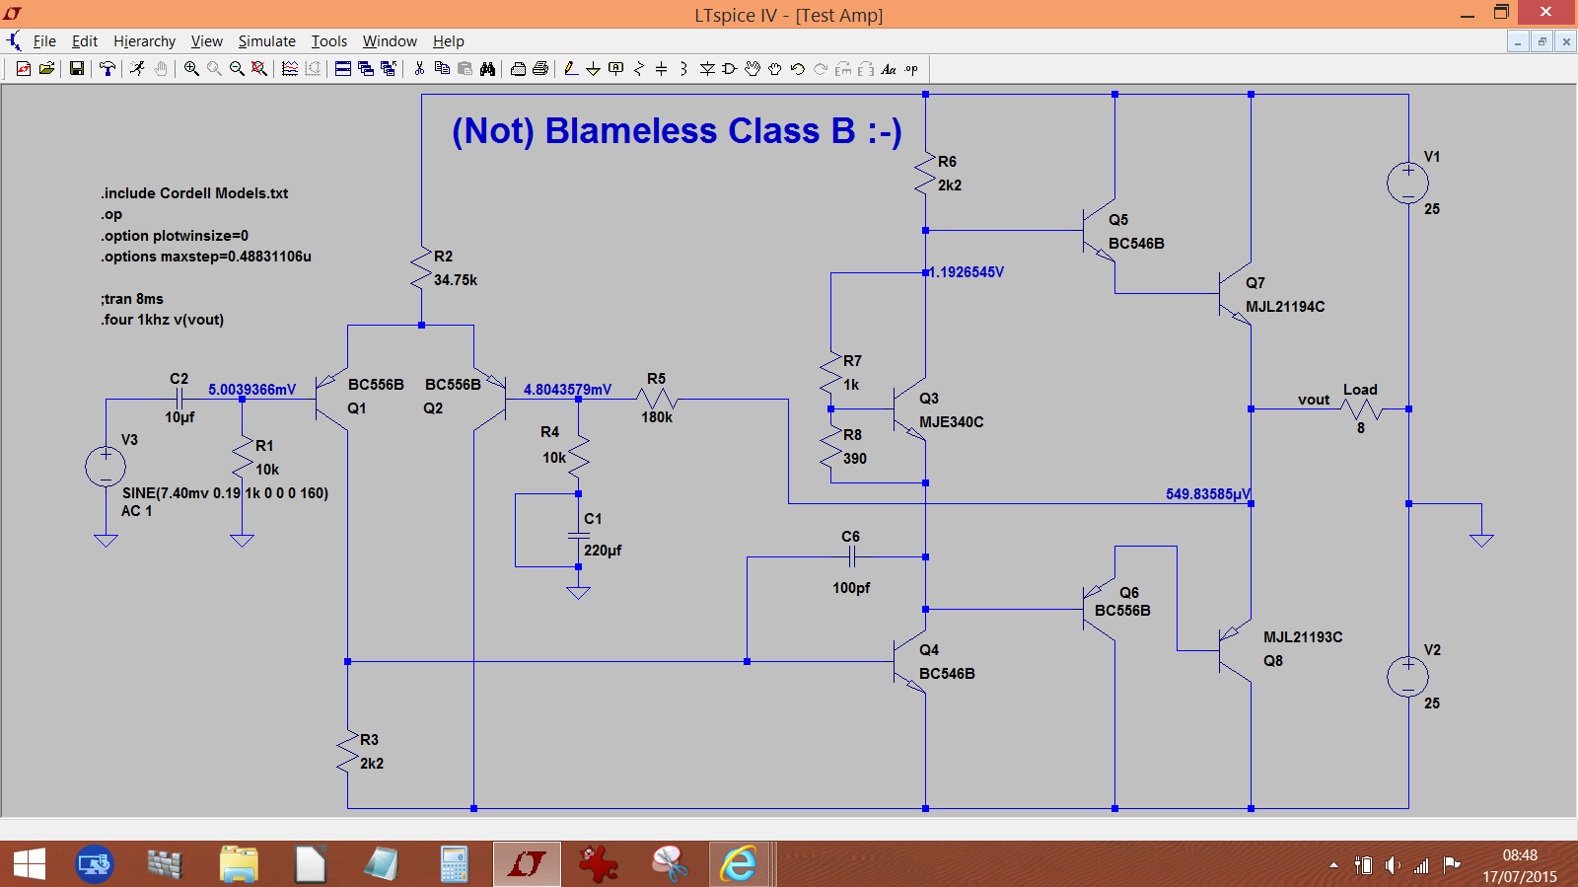Click the '(Not) Blameless Class B :-)' title text

pos(677,131)
